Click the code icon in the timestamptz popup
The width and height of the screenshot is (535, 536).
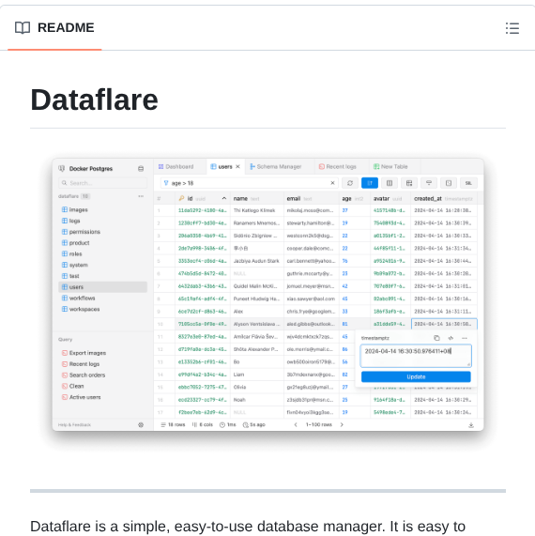pos(451,338)
